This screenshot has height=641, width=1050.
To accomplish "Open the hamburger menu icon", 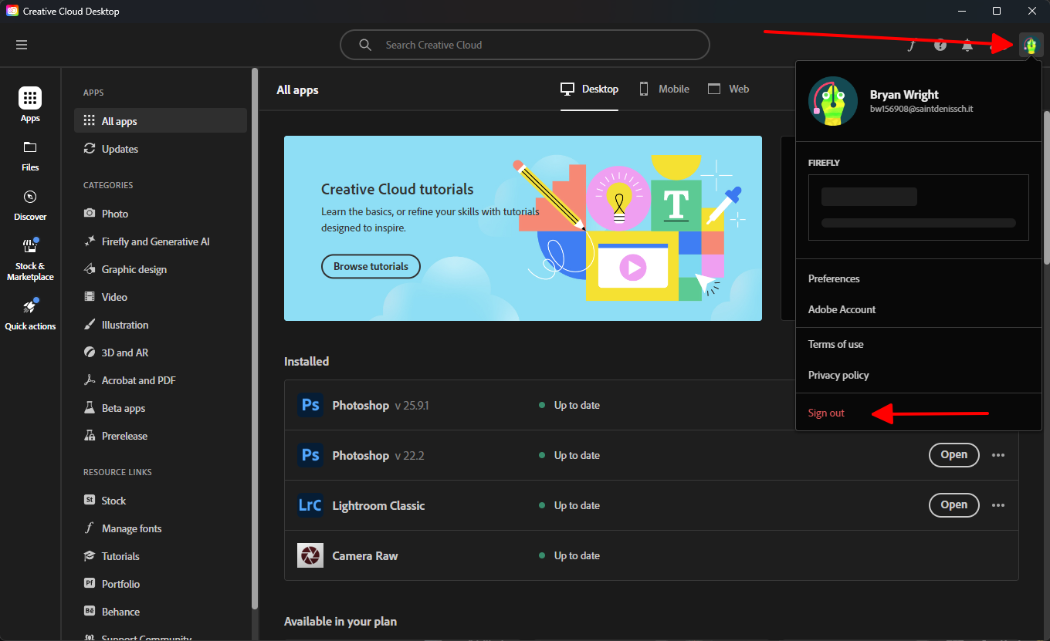I will pyautogui.click(x=22, y=45).
